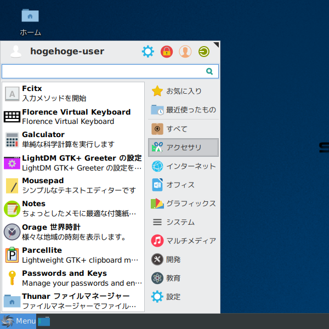Open the グラフィックス graphics category
Viewport: 329px width, 329px height.
tap(183, 203)
